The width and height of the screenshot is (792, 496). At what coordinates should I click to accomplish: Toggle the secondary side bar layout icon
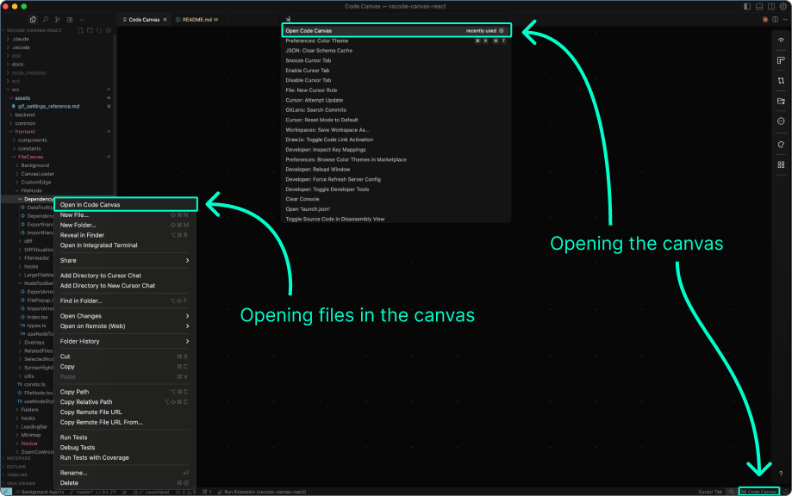point(771,7)
